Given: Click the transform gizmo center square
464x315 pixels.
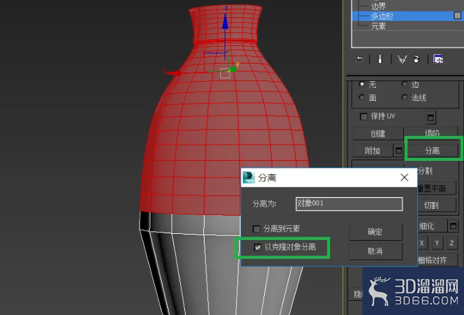Looking at the screenshot, I should 225,73.
